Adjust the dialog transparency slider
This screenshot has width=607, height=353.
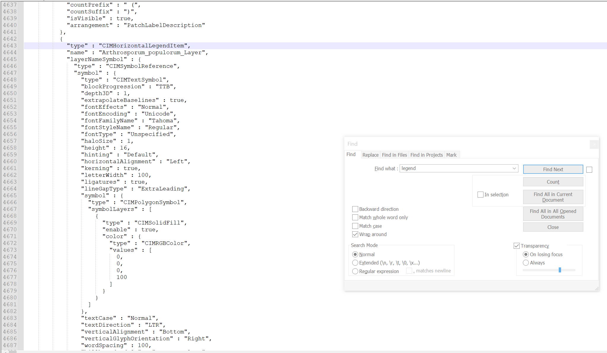559,270
